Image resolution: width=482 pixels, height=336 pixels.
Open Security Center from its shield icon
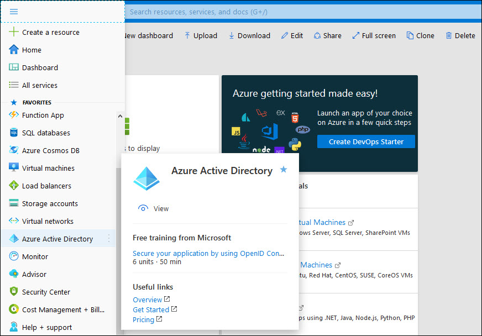(12, 292)
